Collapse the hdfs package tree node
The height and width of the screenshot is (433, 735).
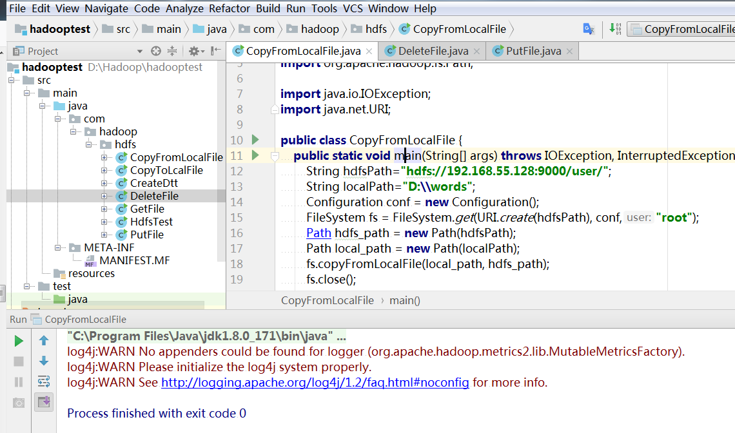click(x=89, y=144)
